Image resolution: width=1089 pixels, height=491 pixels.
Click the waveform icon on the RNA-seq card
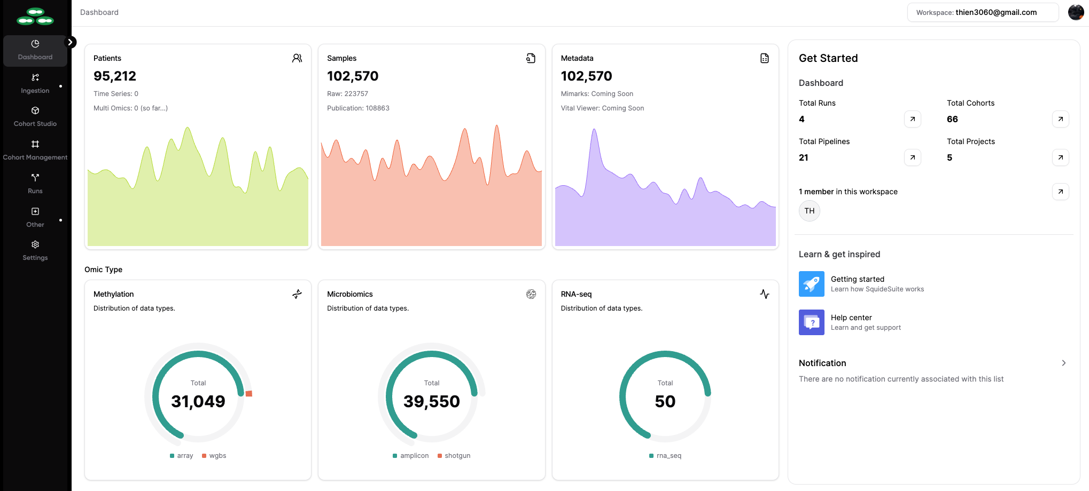click(765, 294)
